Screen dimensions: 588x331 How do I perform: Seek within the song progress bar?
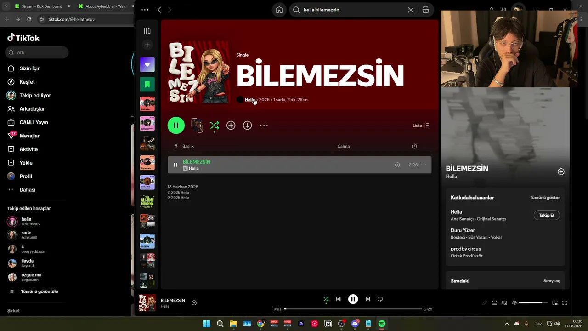pyautogui.click(x=353, y=309)
